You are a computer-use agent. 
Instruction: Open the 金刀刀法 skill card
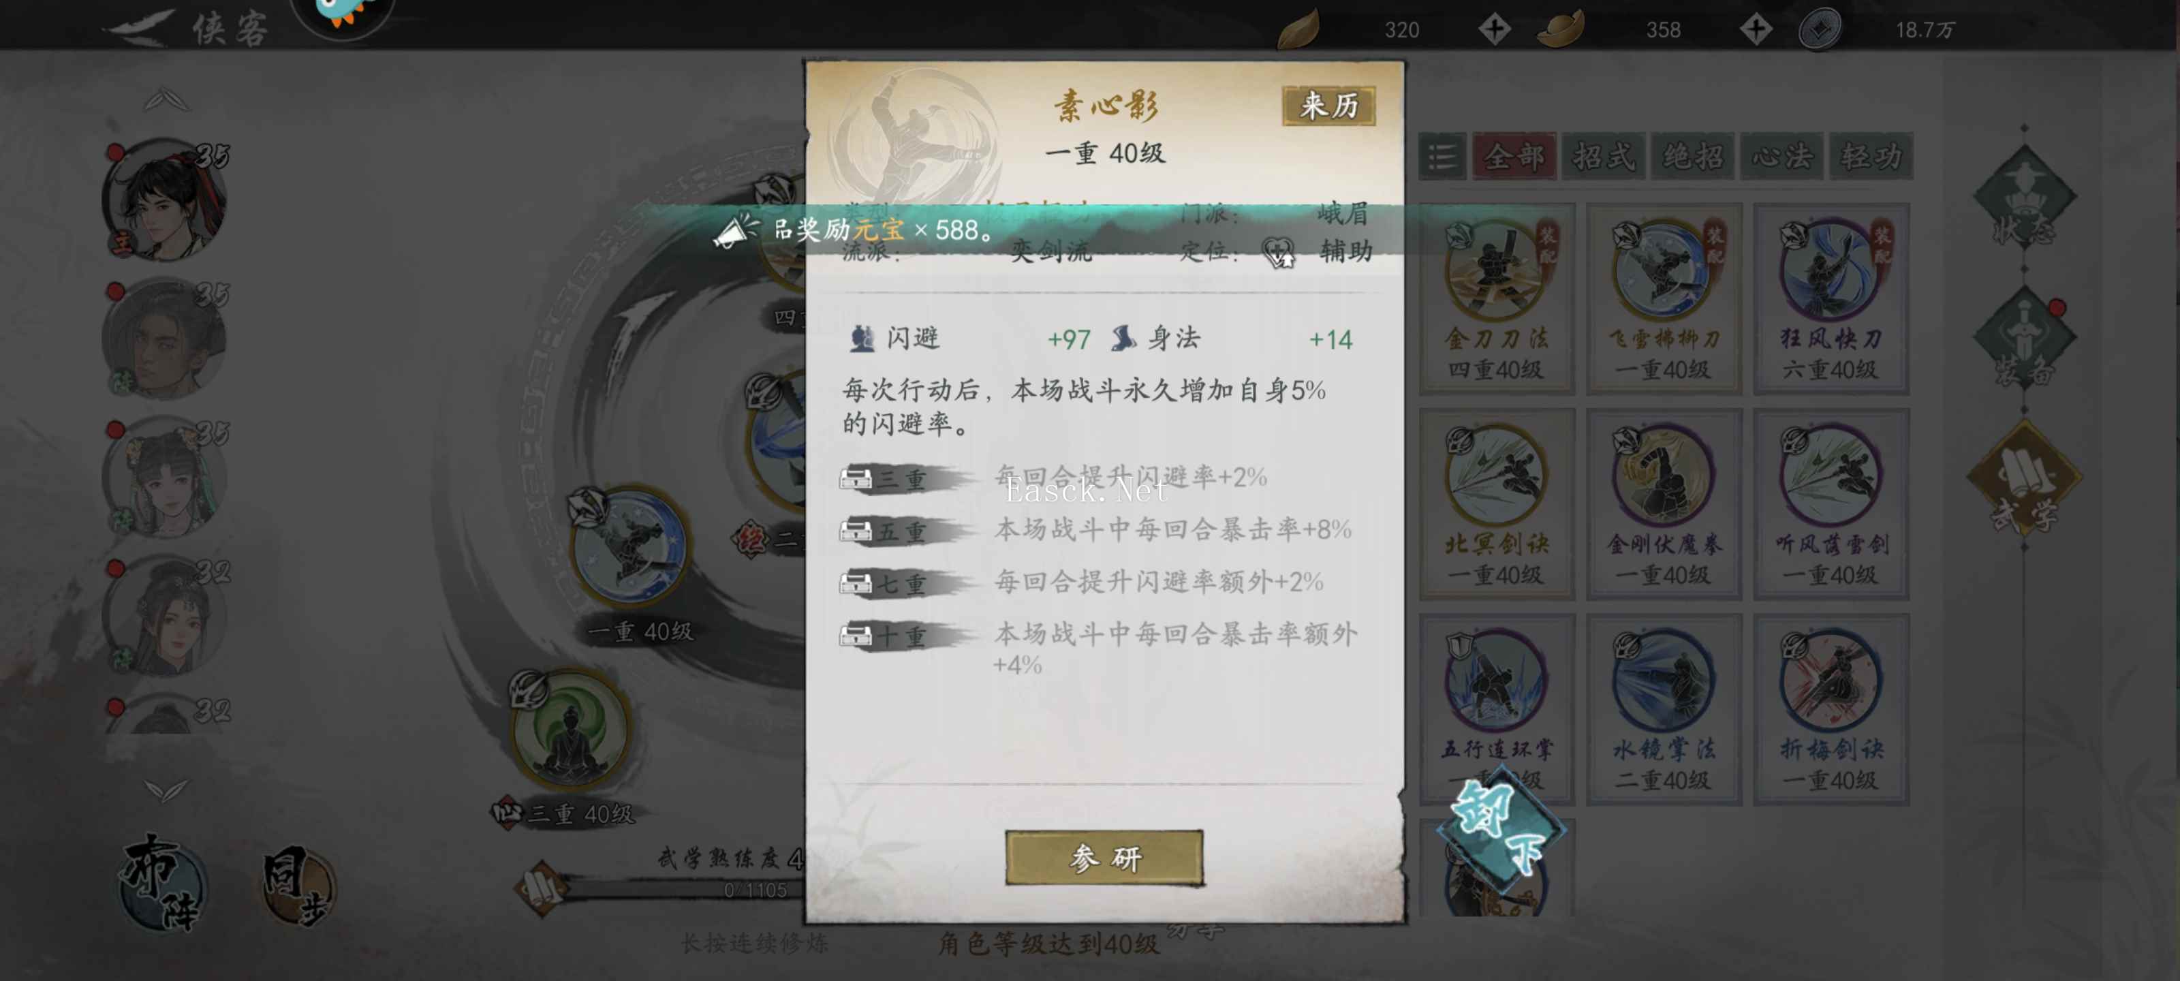pyautogui.click(x=1496, y=299)
